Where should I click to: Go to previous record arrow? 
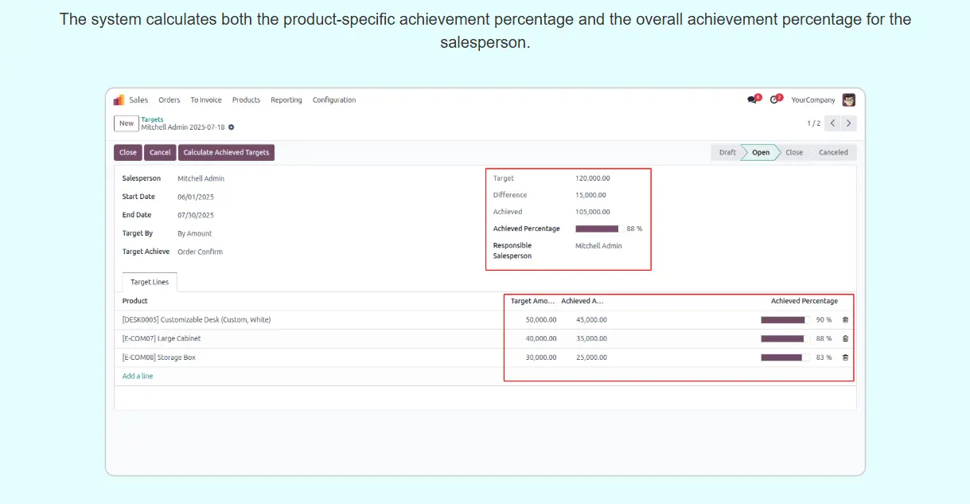tap(832, 123)
